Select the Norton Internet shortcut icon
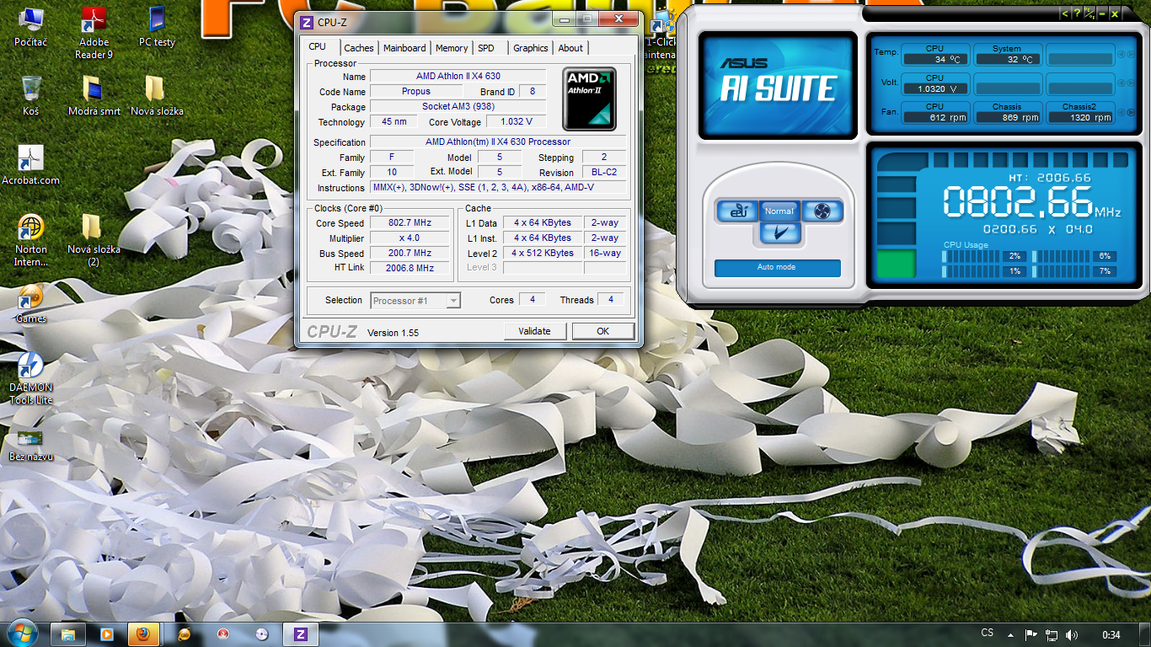 (31, 240)
